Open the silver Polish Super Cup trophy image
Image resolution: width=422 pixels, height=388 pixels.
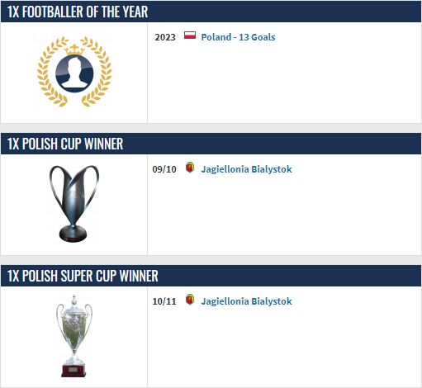(73, 336)
